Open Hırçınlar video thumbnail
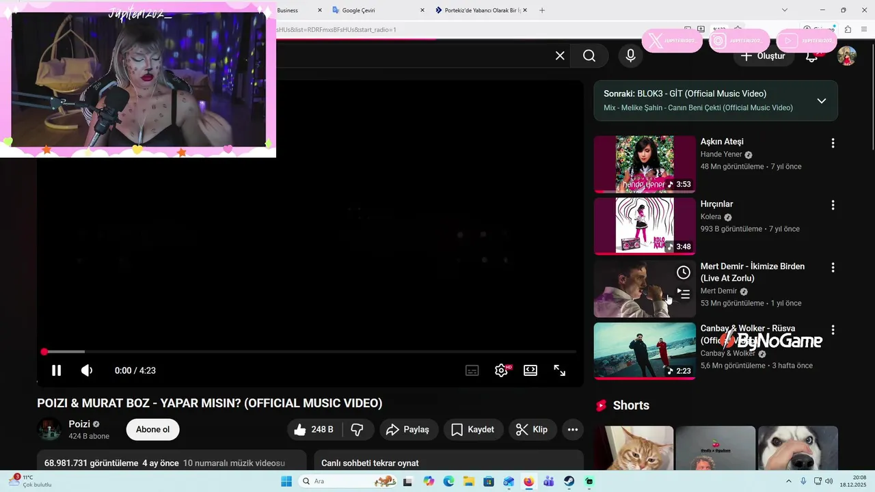This screenshot has width=875, height=492. (x=645, y=226)
